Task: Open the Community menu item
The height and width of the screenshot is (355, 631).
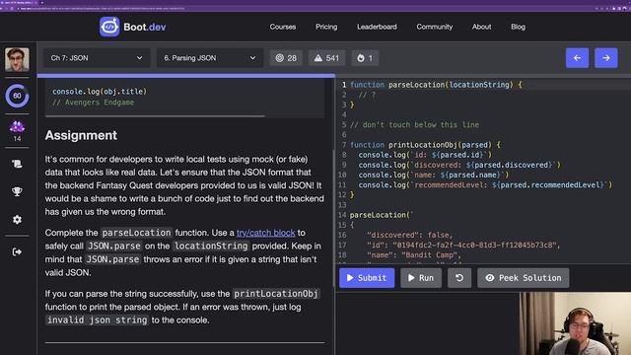Action: coord(434,27)
